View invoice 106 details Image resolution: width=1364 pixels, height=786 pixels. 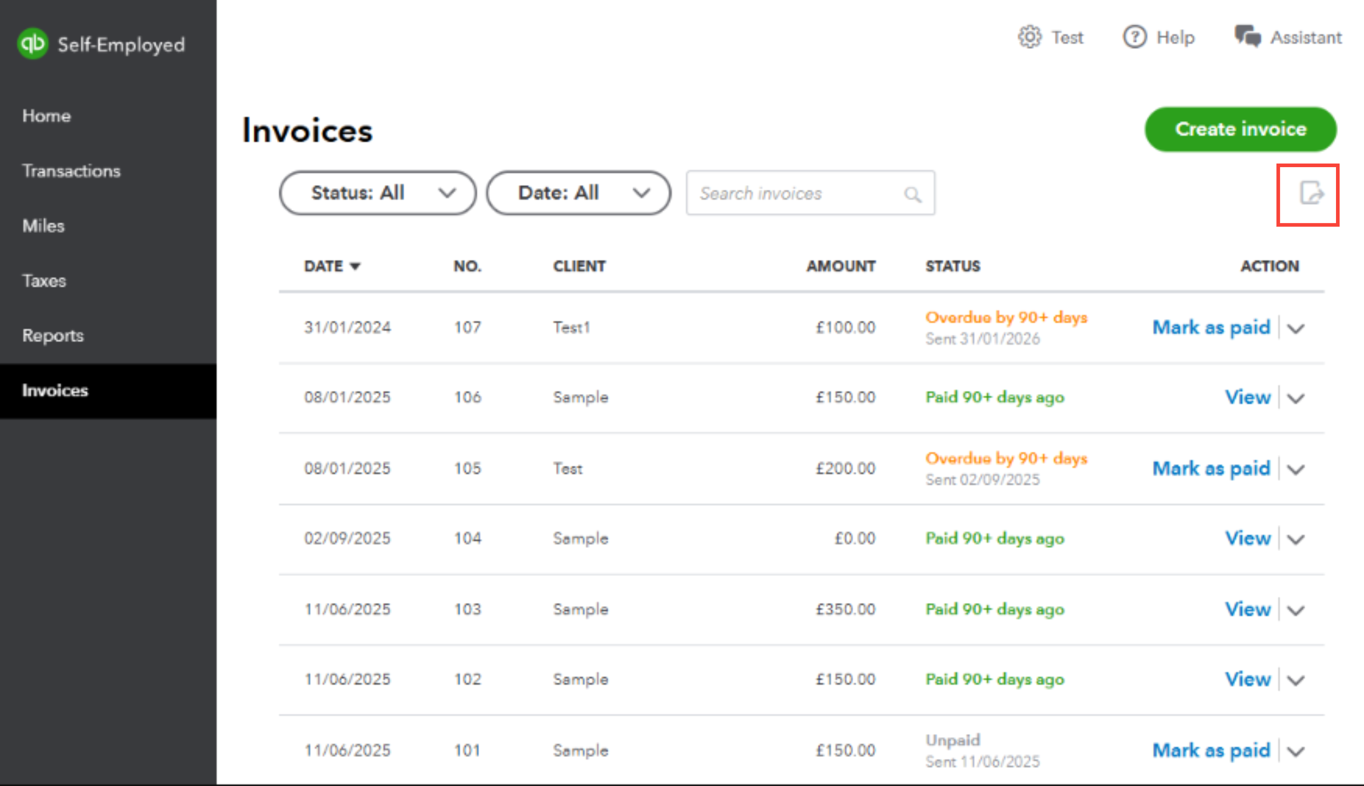[x=1247, y=398]
